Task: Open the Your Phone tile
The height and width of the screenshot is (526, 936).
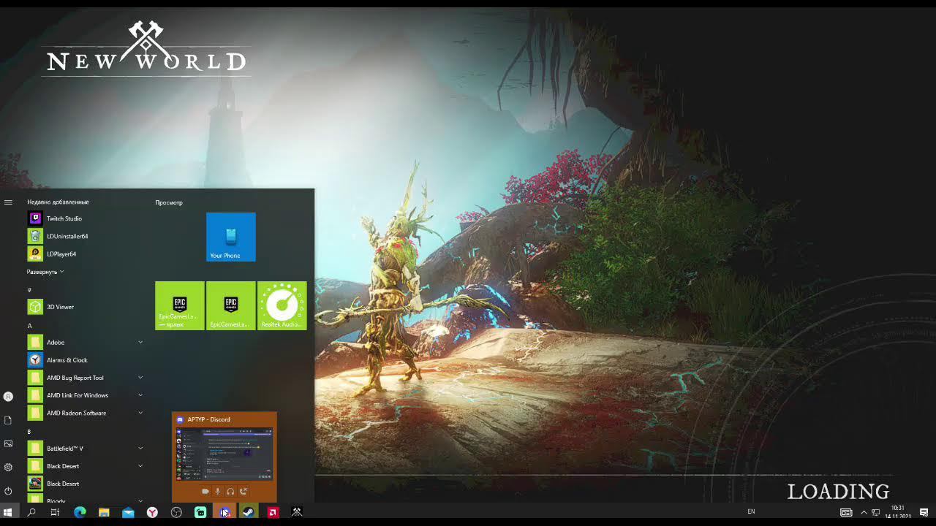Action: tap(231, 237)
